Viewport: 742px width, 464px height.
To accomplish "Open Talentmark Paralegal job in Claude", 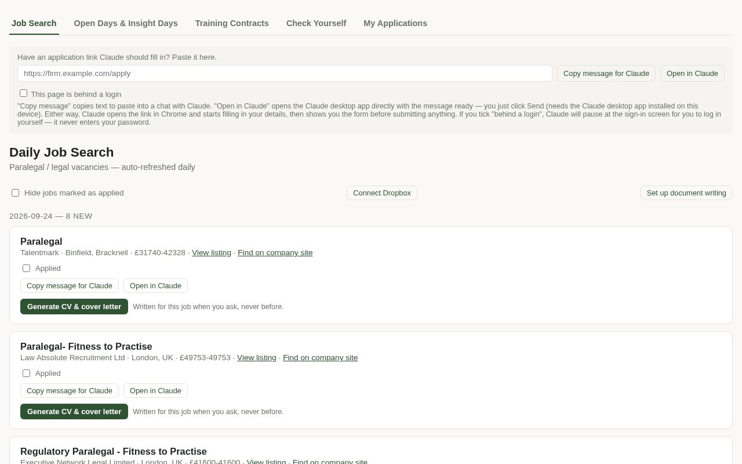I will click(155, 286).
